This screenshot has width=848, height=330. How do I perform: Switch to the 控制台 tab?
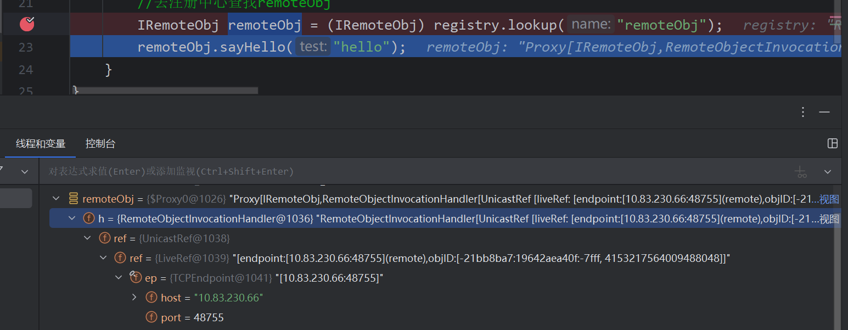100,144
